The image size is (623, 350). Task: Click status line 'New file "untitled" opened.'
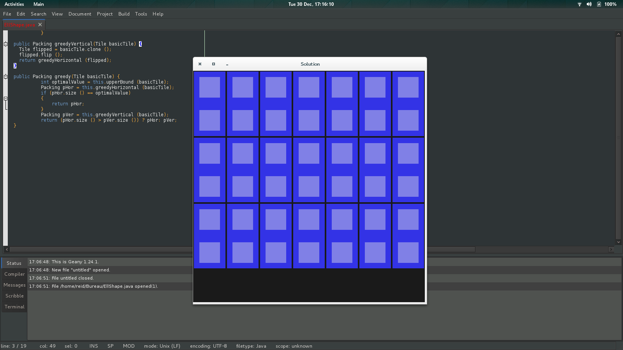(x=70, y=270)
